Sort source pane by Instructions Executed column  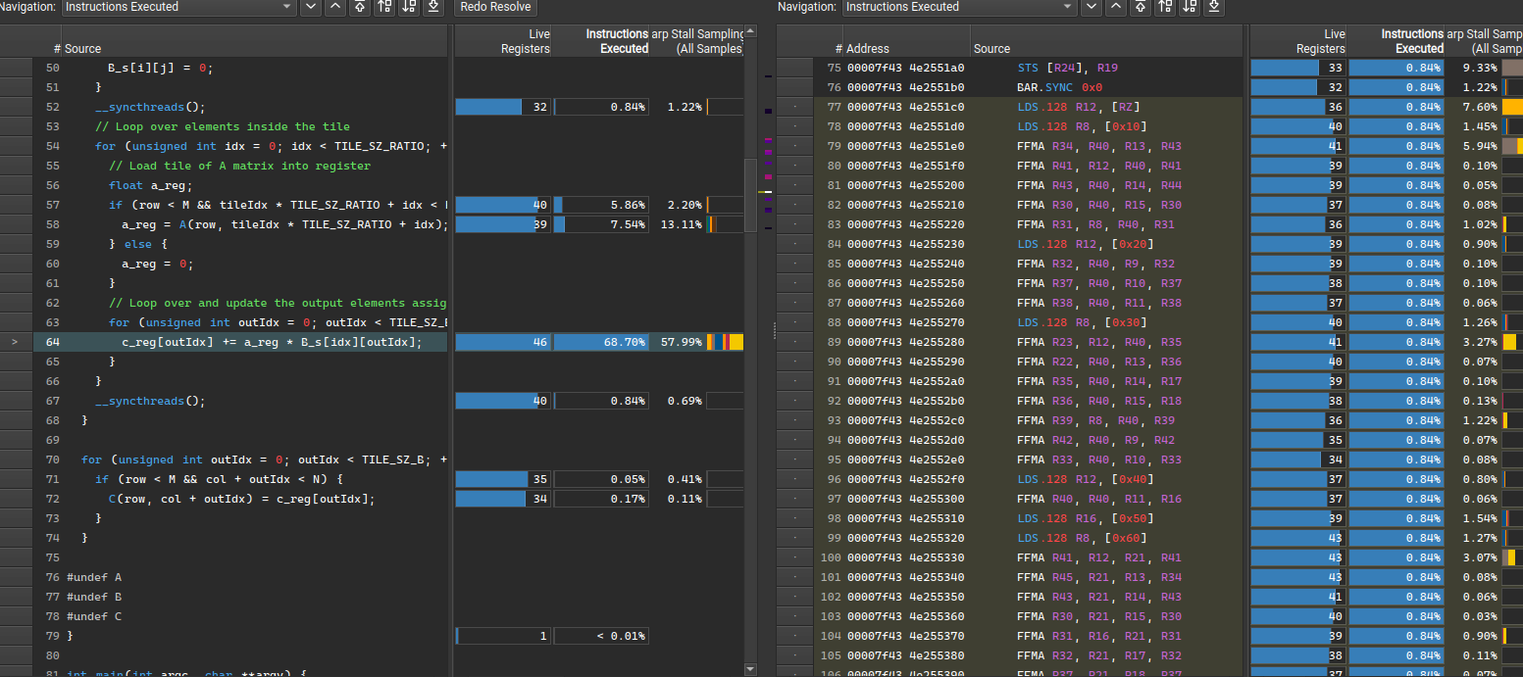pyautogui.click(x=617, y=41)
